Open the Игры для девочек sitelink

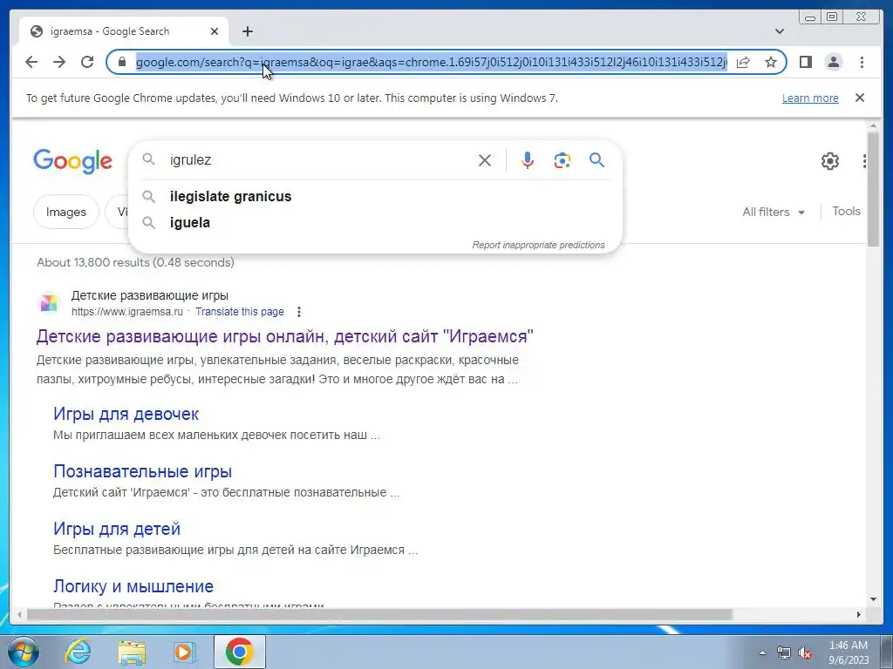pos(126,414)
